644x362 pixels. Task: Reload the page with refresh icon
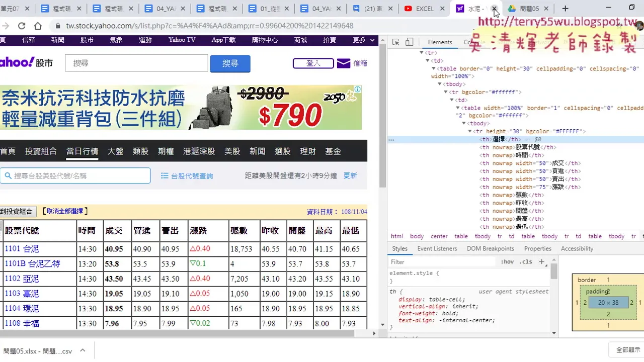point(22,26)
